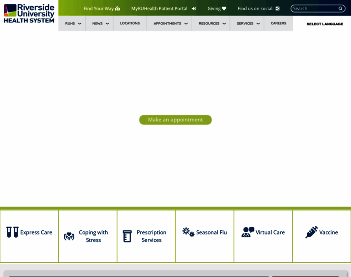351x277 pixels.
Task: Focus the Search input field
Action: [x=314, y=8]
